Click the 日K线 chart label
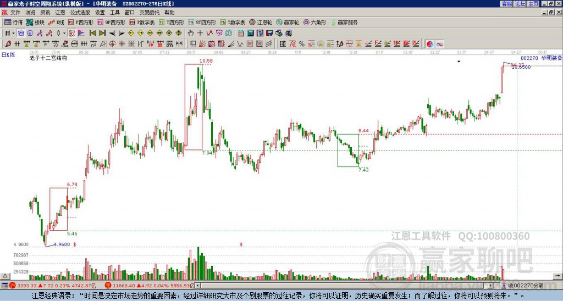Screen dimensions: 563x301 8,54
